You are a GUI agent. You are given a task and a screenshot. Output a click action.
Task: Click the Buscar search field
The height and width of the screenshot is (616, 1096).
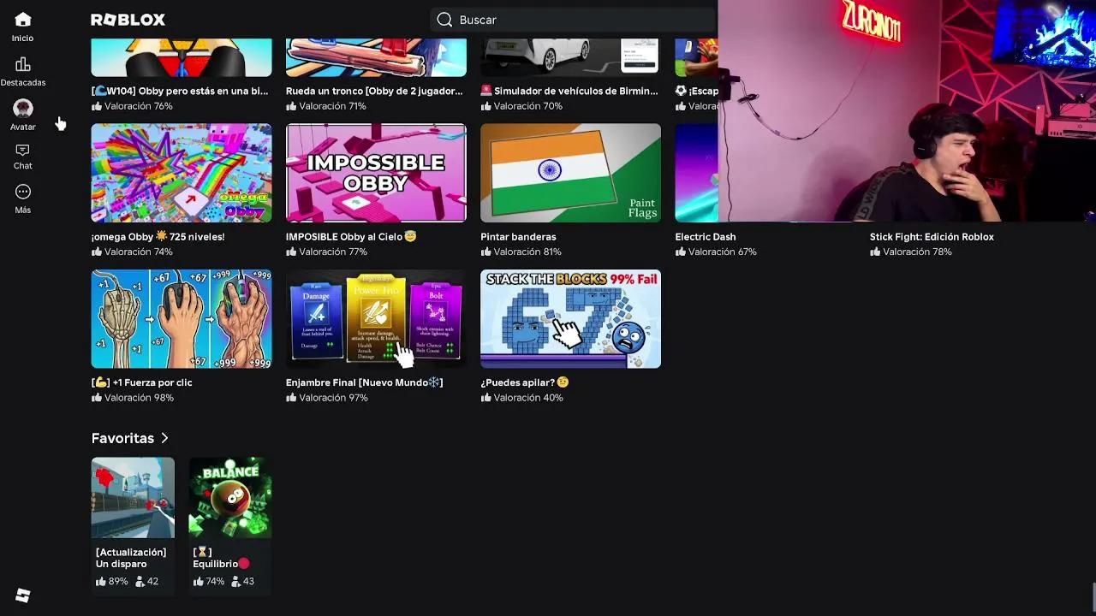pyautogui.click(x=574, y=20)
